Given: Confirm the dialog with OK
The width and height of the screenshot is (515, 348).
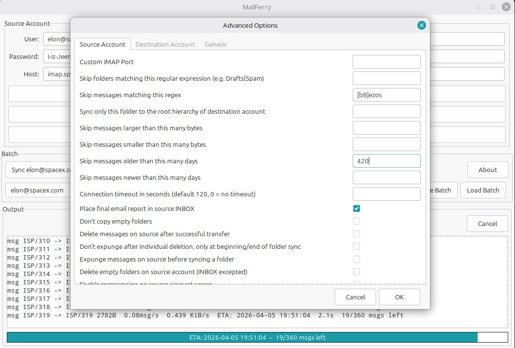Looking at the screenshot, I should tap(399, 297).
